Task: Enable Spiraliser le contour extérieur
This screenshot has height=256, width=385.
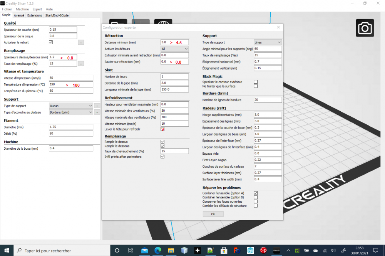Action: [x=256, y=82]
